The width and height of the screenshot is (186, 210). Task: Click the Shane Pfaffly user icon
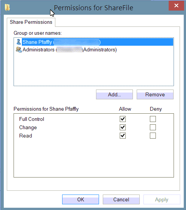tap(18, 42)
